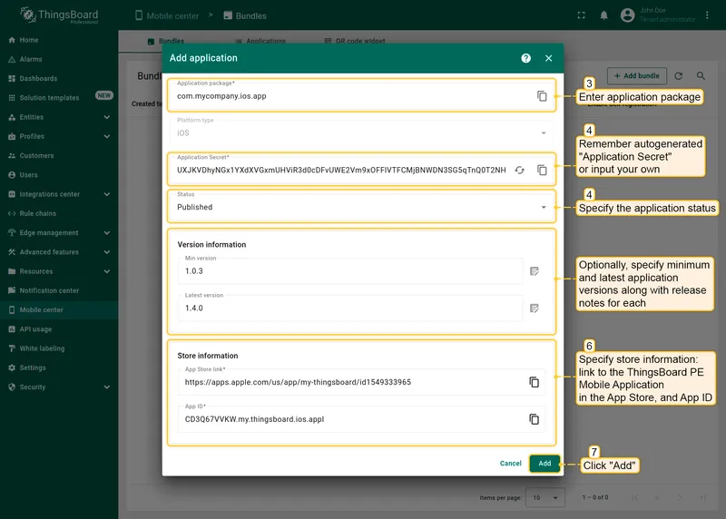Edit the Latest version field

[350, 308]
